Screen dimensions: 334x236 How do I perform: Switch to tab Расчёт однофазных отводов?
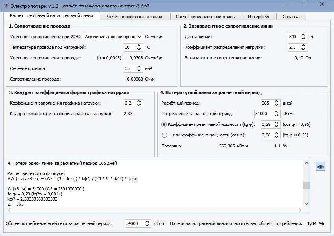[135, 17]
